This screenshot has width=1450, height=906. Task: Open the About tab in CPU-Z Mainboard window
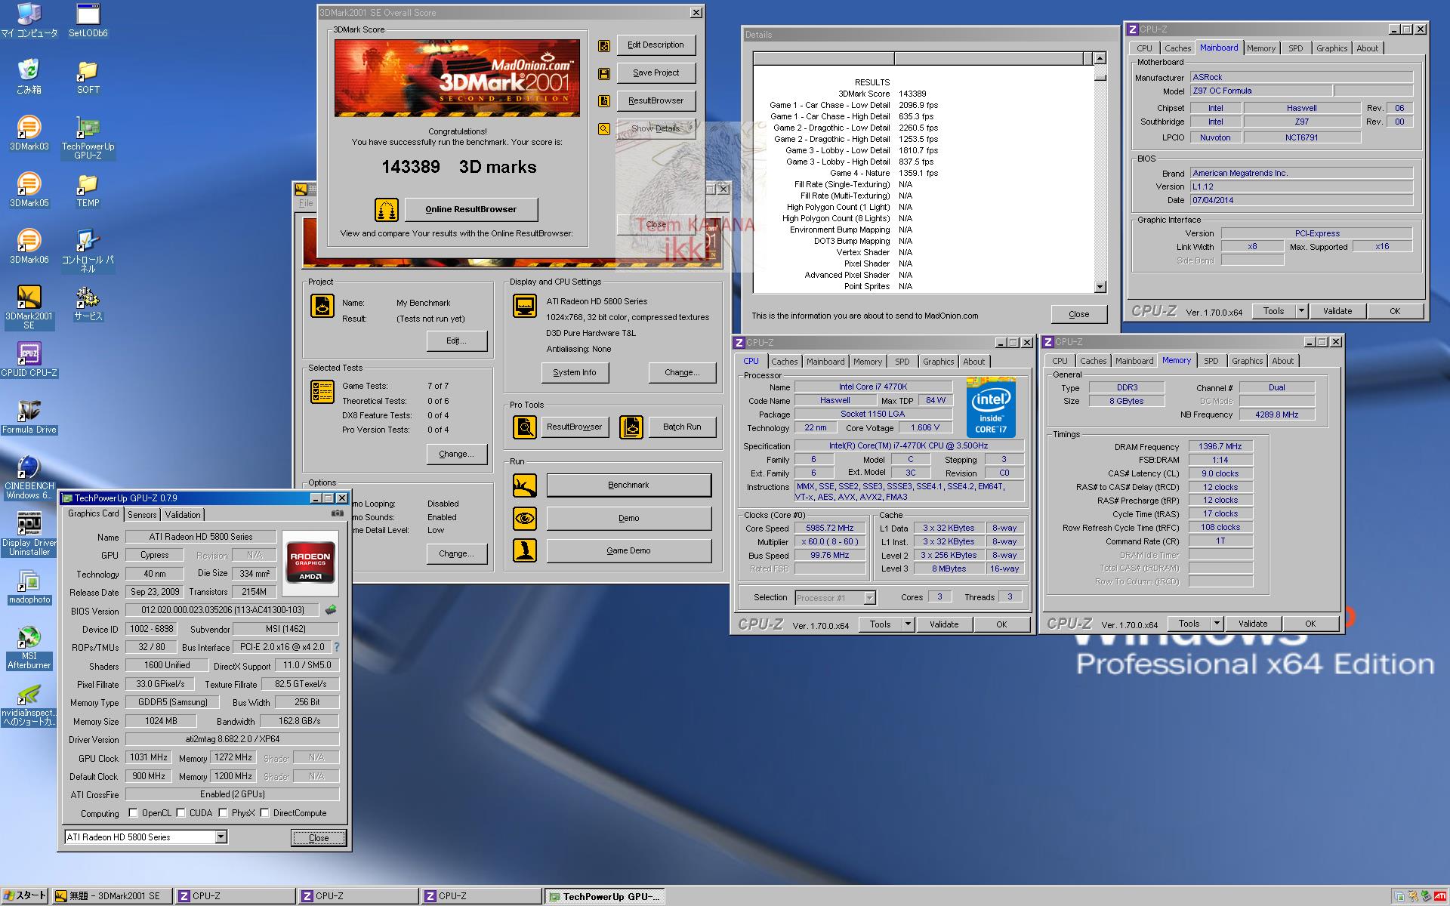1367,48
